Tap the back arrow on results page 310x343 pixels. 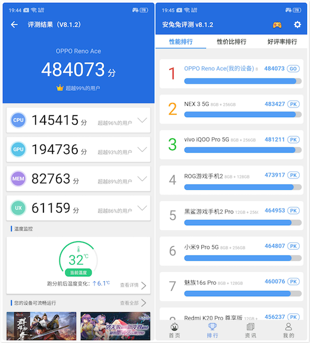tap(14, 25)
